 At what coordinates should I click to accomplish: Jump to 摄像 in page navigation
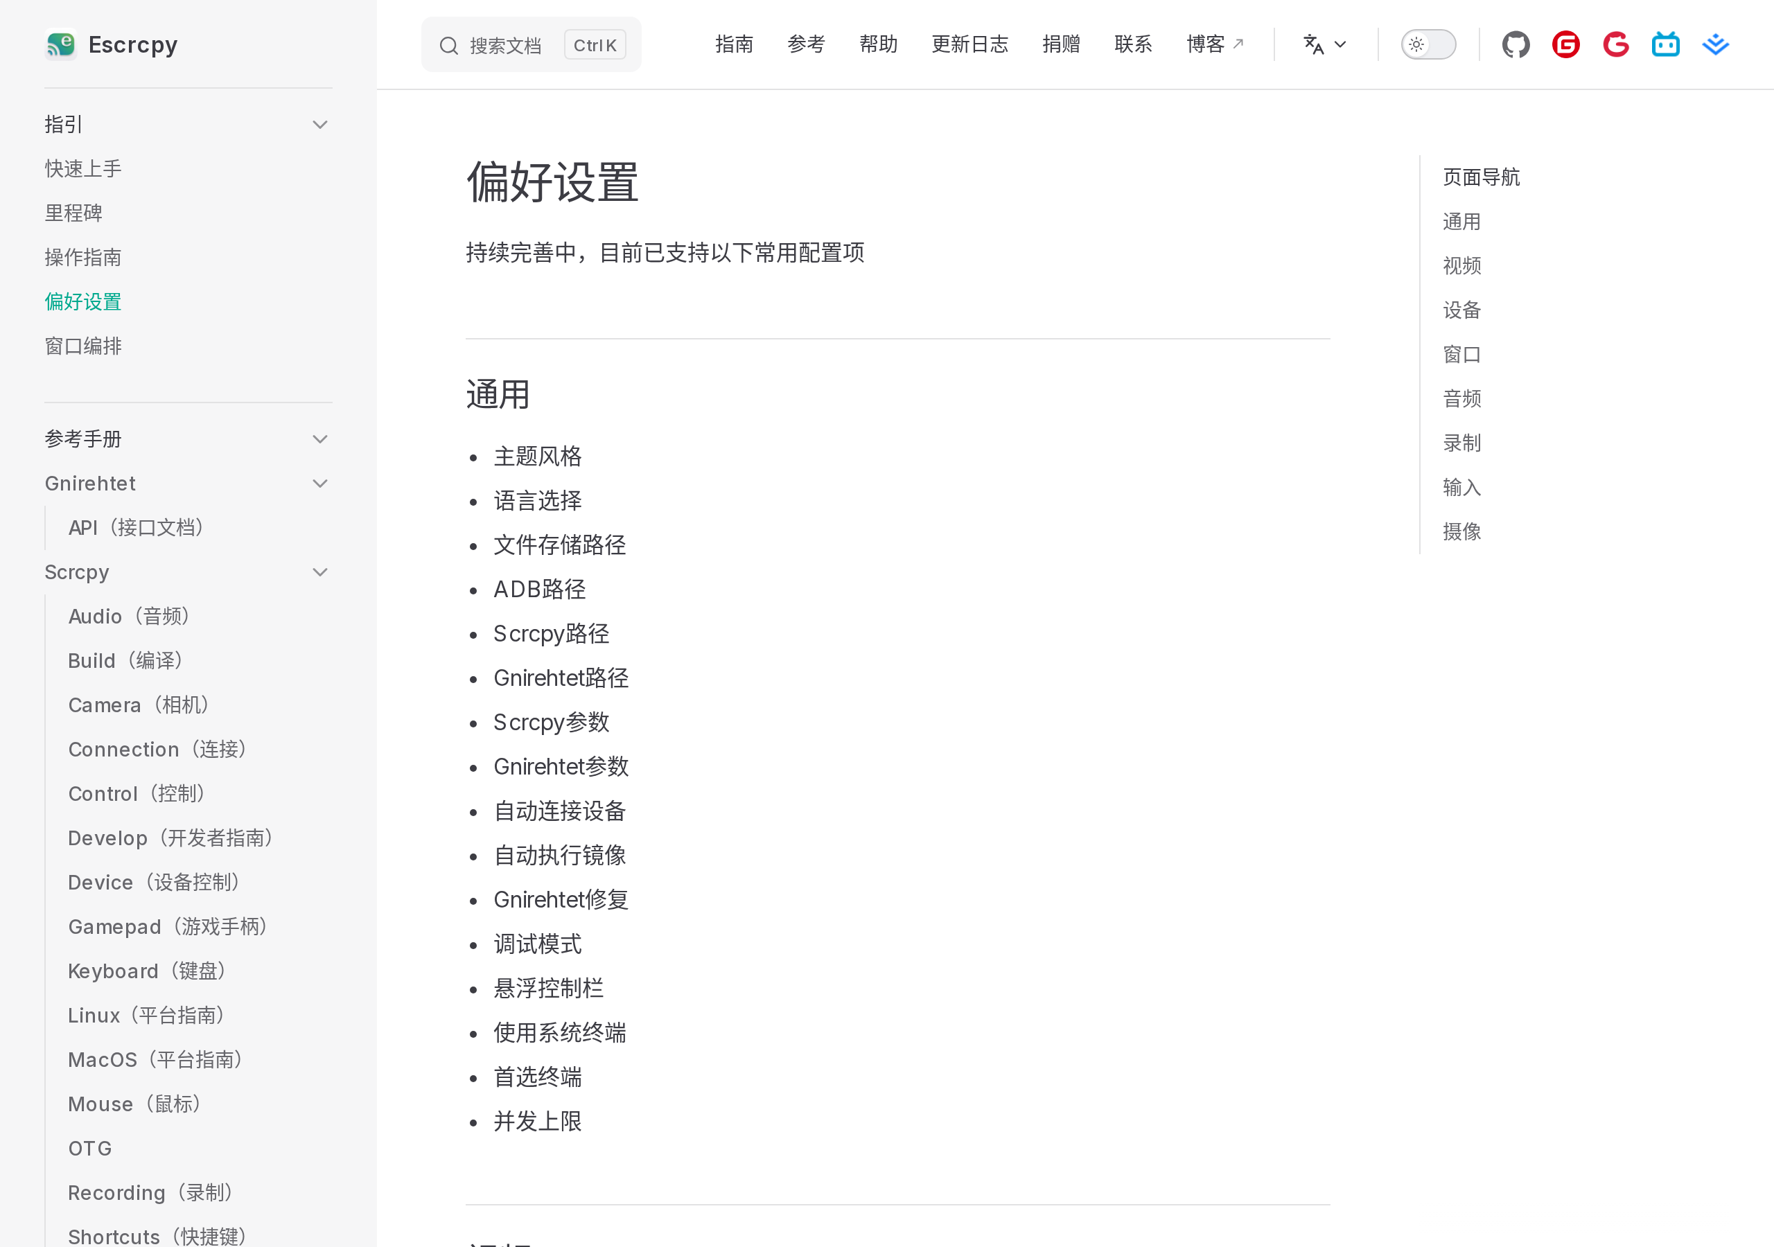tap(1461, 531)
